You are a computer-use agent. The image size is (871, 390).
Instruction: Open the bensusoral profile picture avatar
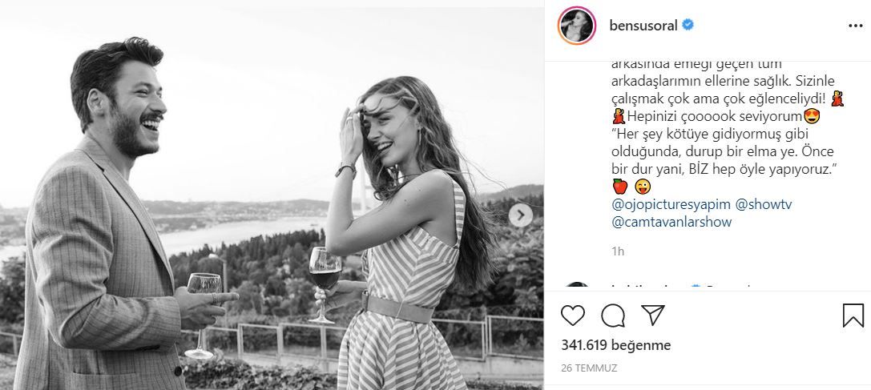click(577, 26)
